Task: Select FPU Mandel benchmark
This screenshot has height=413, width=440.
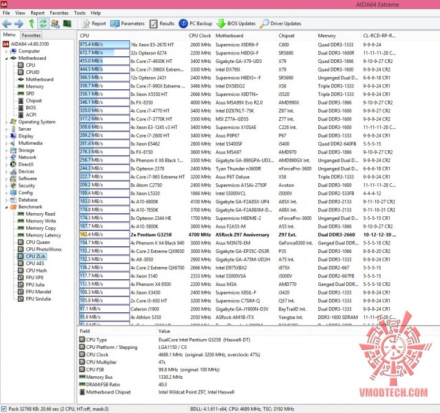Action: coord(38,291)
